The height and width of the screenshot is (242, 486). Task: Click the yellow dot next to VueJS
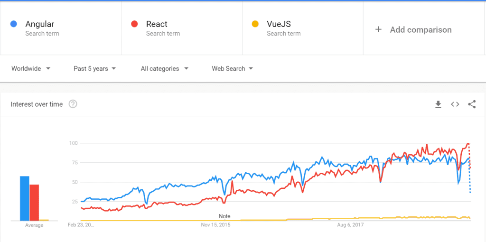255,24
